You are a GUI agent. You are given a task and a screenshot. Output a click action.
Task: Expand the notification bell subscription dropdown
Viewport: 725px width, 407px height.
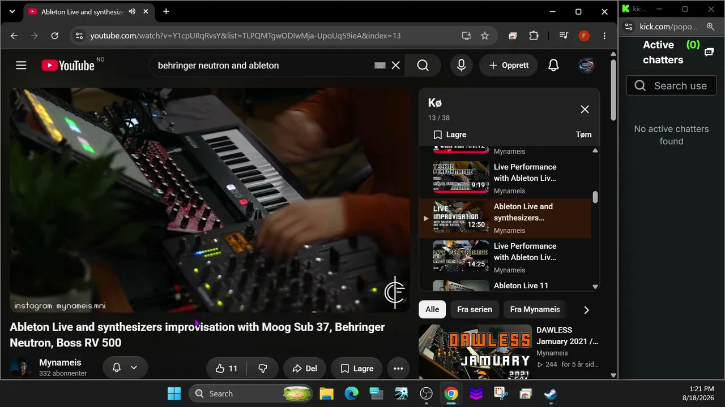click(134, 367)
